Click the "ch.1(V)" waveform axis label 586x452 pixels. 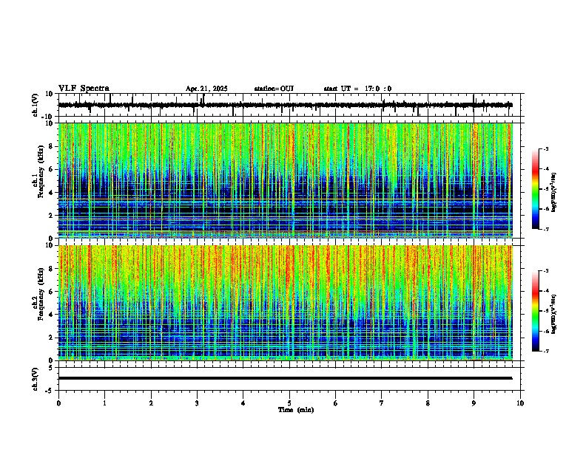click(x=36, y=105)
